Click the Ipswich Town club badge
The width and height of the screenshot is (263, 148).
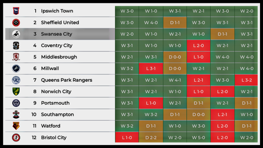(16, 11)
